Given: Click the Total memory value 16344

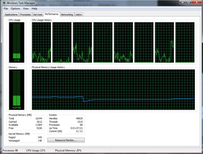Looking at the screenshot, I should coord(39,118).
